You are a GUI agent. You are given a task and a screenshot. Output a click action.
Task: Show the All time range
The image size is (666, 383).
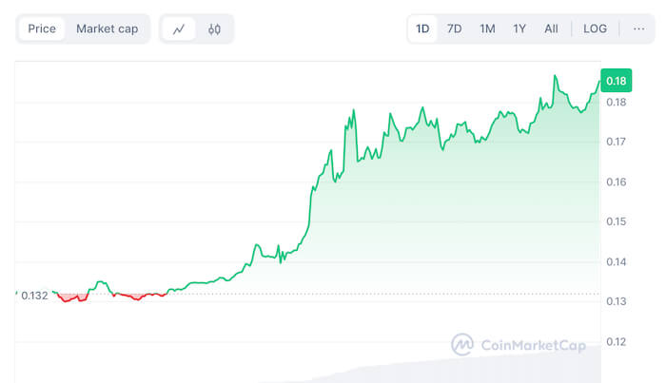click(x=551, y=29)
